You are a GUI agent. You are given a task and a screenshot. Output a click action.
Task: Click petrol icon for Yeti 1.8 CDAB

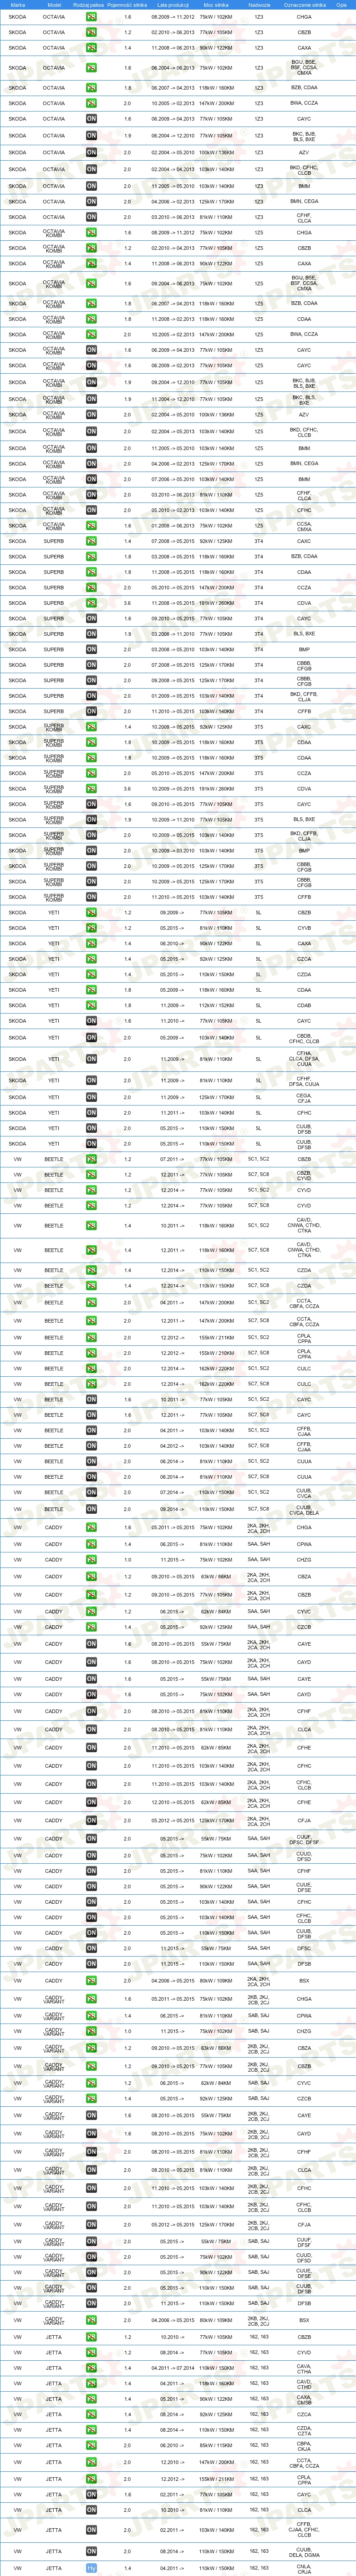tap(91, 1005)
